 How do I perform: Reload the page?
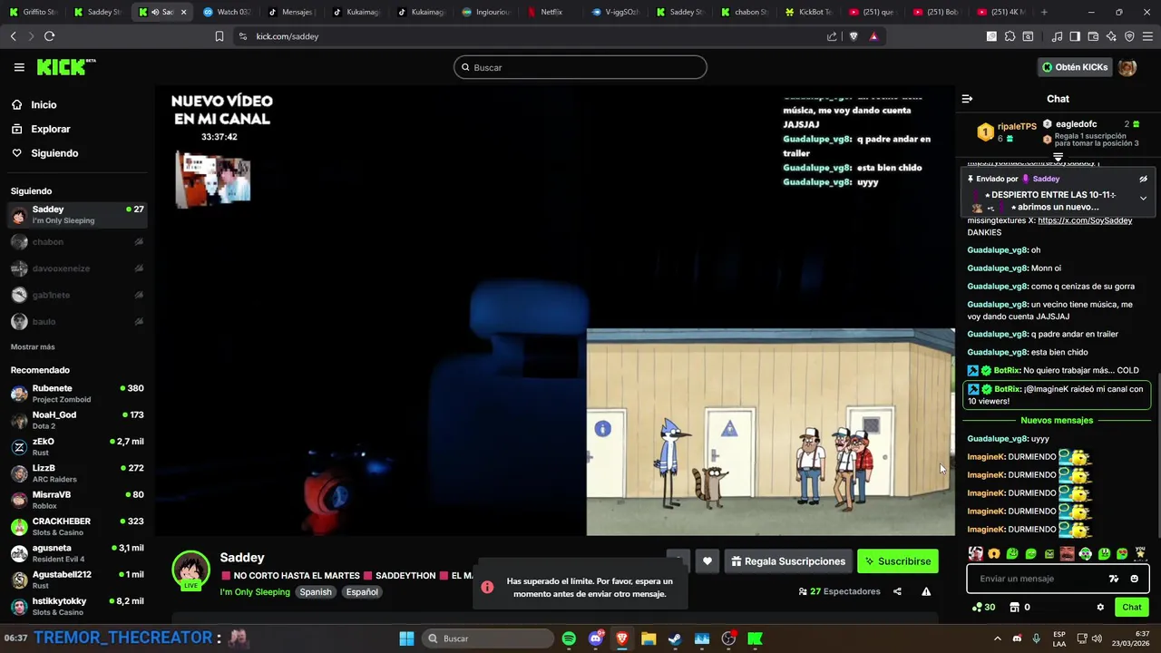tap(49, 36)
